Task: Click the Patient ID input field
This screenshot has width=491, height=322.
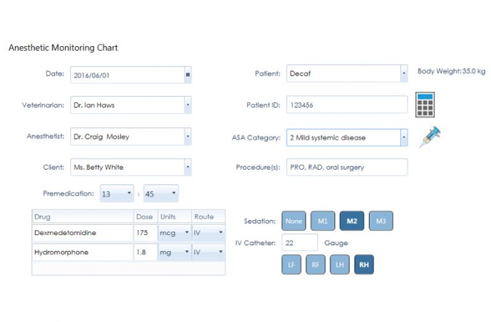Action: tap(347, 105)
